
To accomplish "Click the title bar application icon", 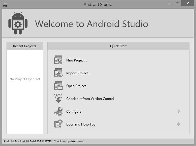I will (5, 5).
